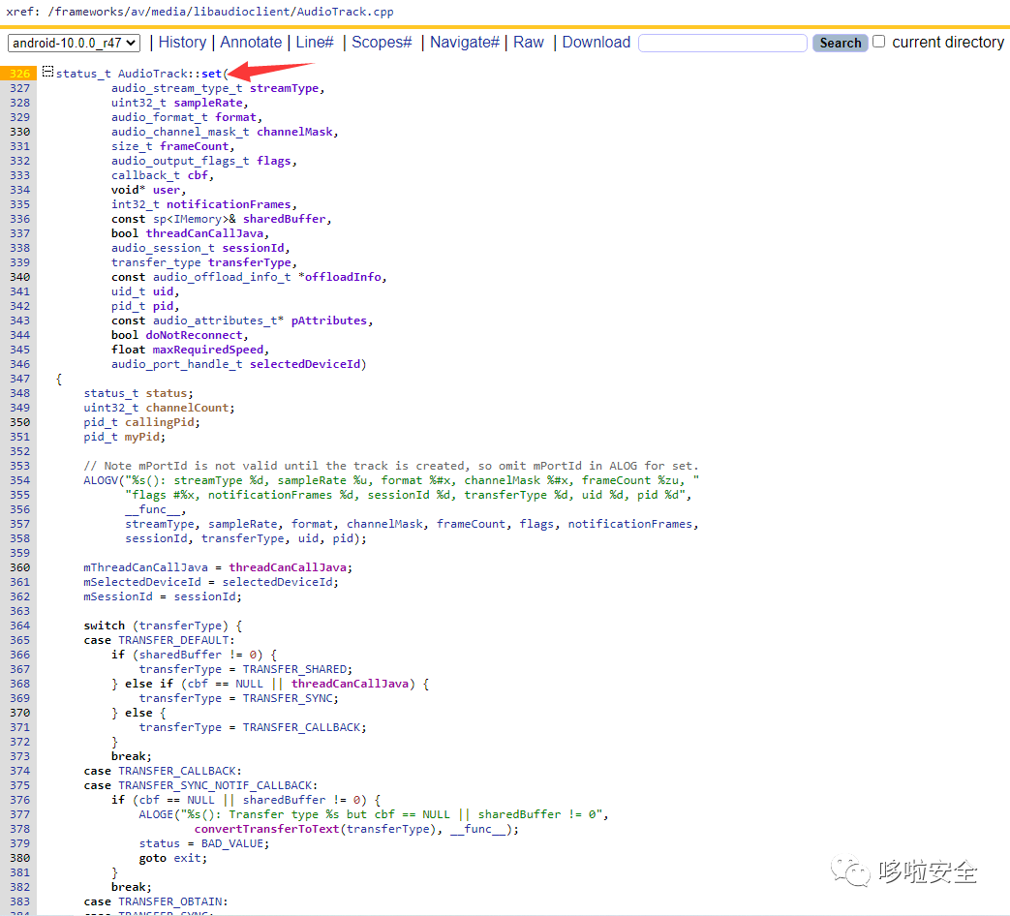
Task: Click the Search button
Action: click(x=840, y=44)
